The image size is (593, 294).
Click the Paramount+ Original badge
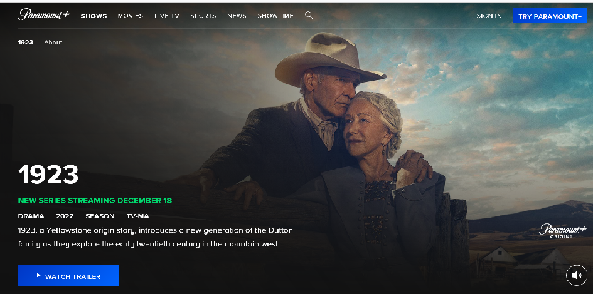pos(563,231)
